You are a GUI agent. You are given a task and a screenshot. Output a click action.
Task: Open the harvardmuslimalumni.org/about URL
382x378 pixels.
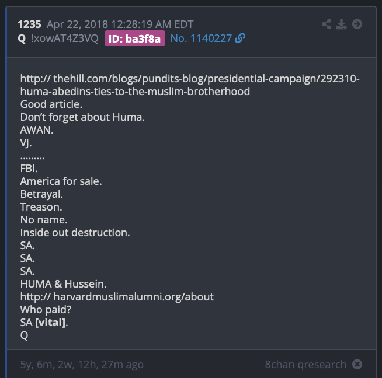(117, 297)
